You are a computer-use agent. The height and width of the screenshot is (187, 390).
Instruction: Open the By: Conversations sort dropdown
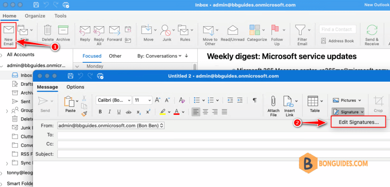click(x=160, y=56)
